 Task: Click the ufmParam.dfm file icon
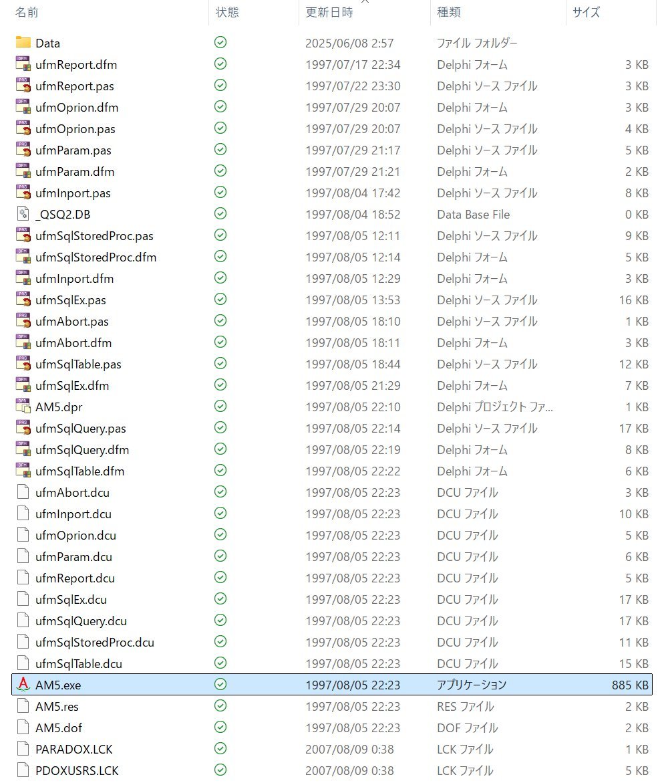[x=23, y=171]
